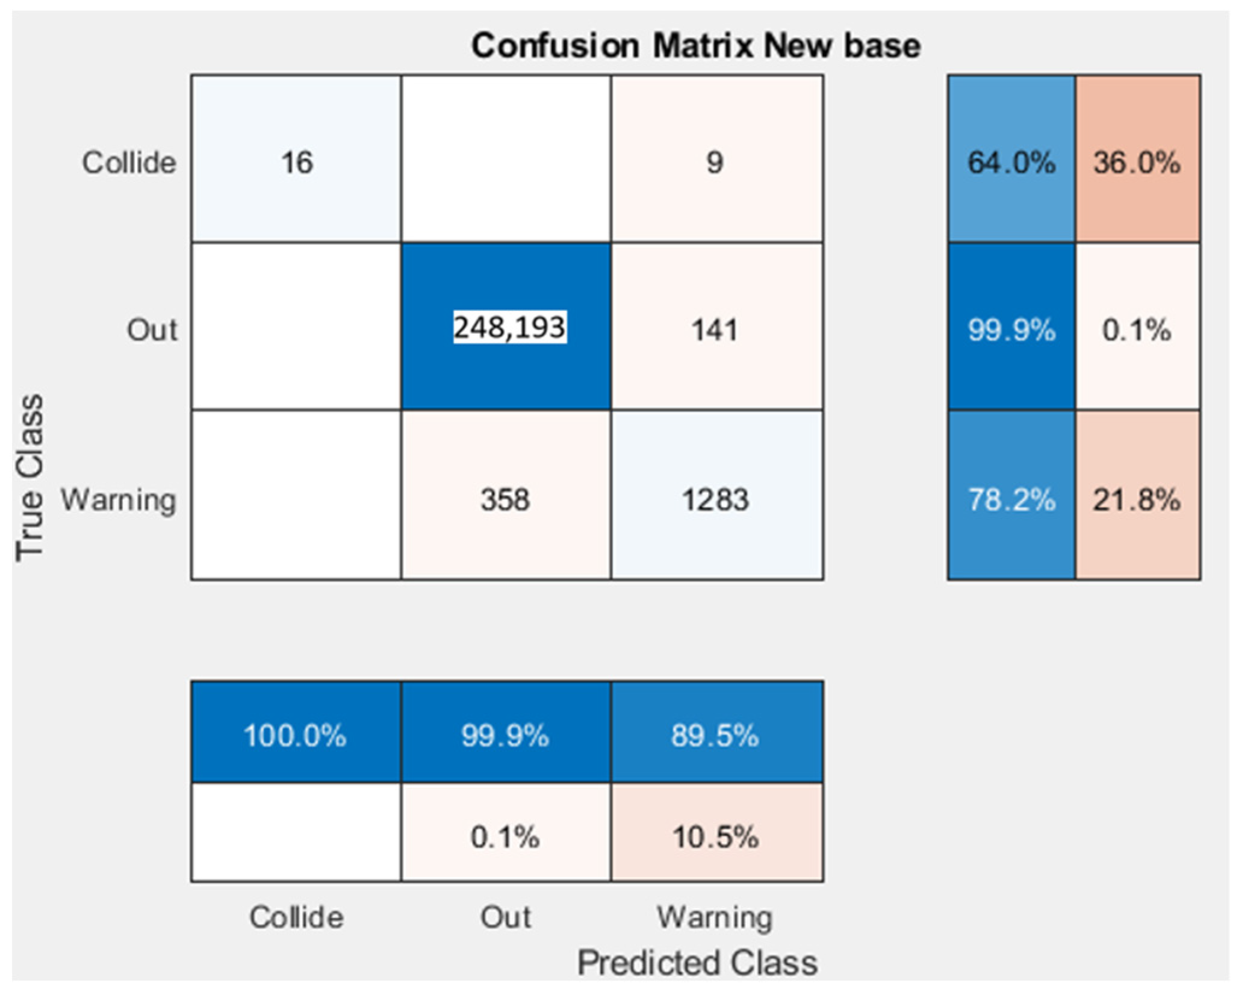This screenshot has width=1239, height=989.
Task: Select the Warning-Warning cell showing 1283
Action: [x=717, y=495]
